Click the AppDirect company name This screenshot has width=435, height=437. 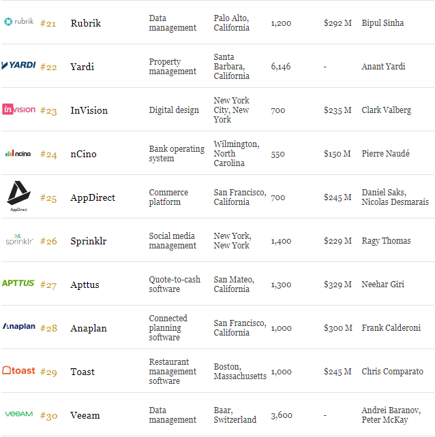(x=93, y=197)
